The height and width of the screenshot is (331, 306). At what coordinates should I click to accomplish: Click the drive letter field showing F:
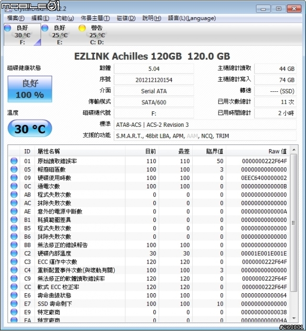coord(154,113)
